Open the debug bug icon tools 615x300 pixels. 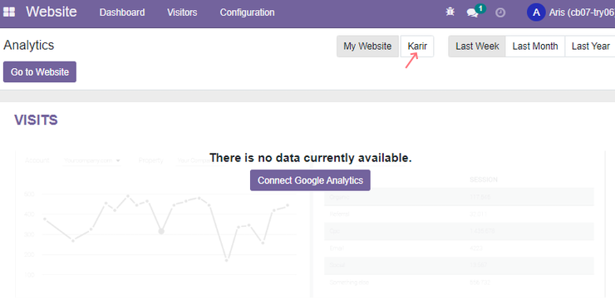pyautogui.click(x=450, y=12)
